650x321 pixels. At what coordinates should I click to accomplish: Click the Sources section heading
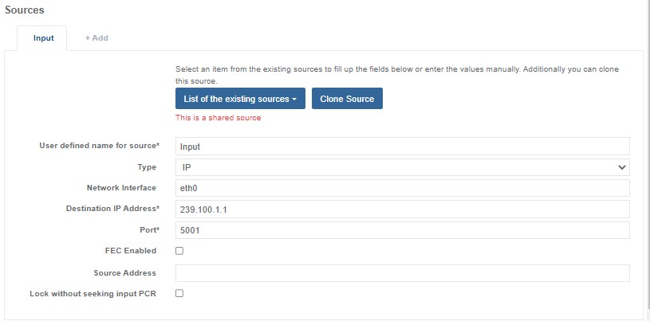click(25, 10)
